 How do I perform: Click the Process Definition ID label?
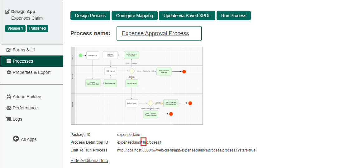pyautogui.click(x=89, y=142)
